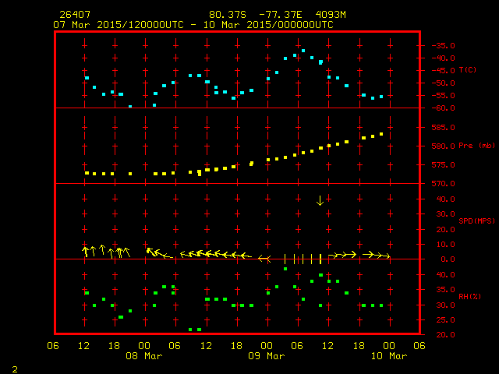Screen dimensions: 499x374
Task: Select the 570.0 pressure tick label
Action: point(444,184)
